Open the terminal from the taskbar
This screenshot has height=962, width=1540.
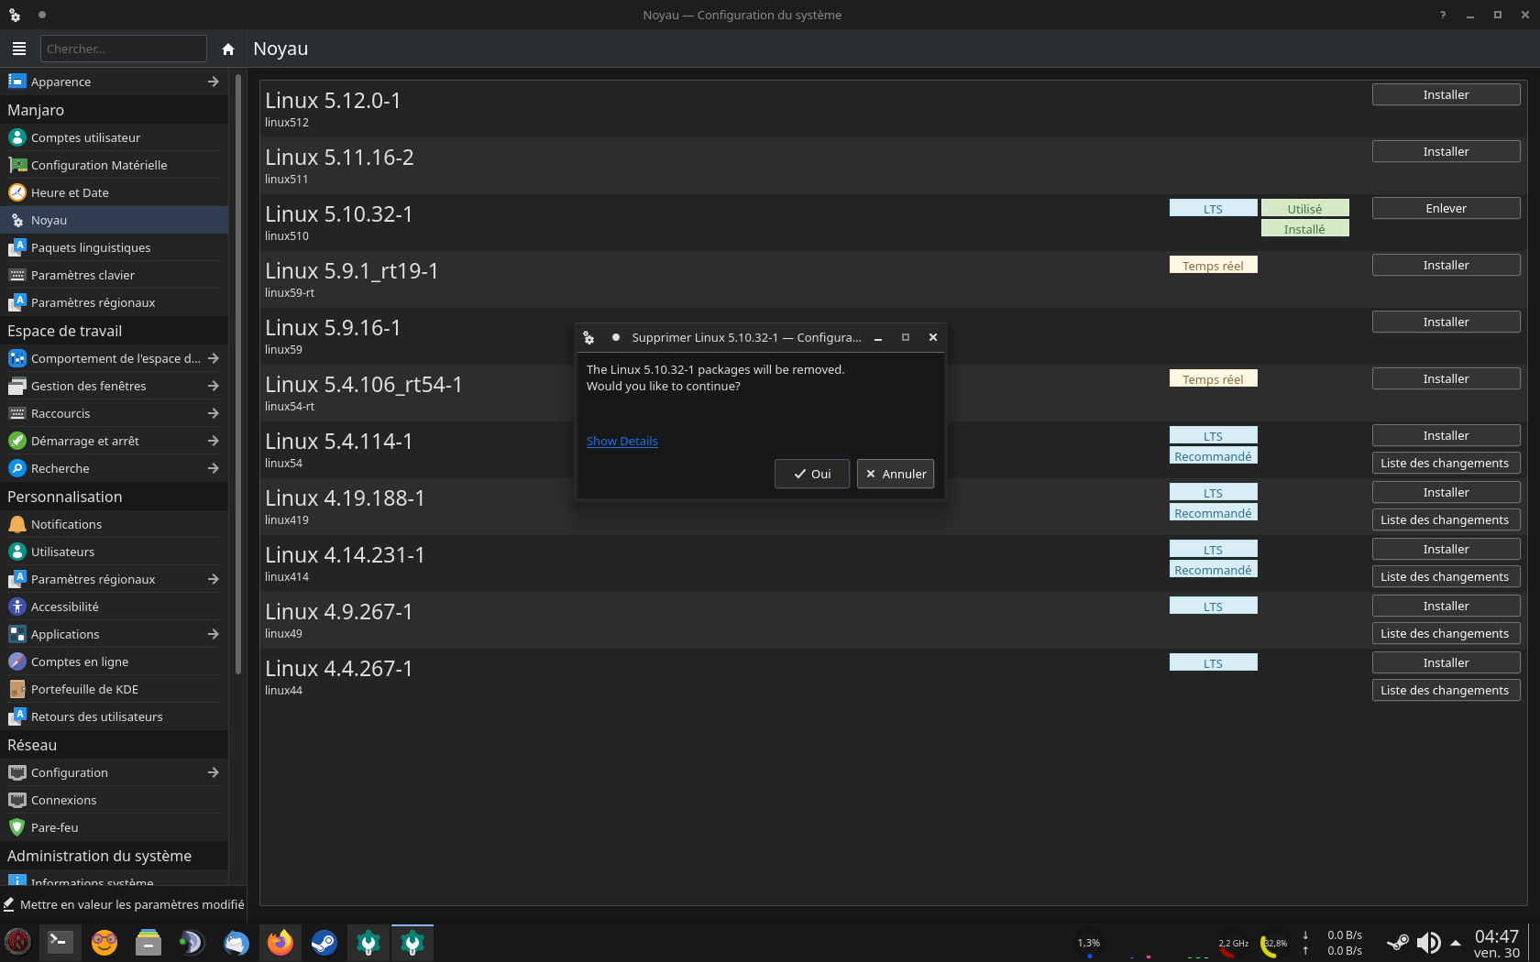pyautogui.click(x=60, y=942)
